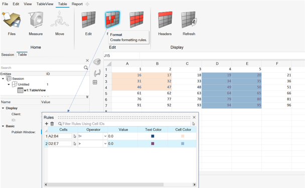The image size is (305, 188).
Task: Open the Files tool in the ribbon
Action: coord(11,20)
